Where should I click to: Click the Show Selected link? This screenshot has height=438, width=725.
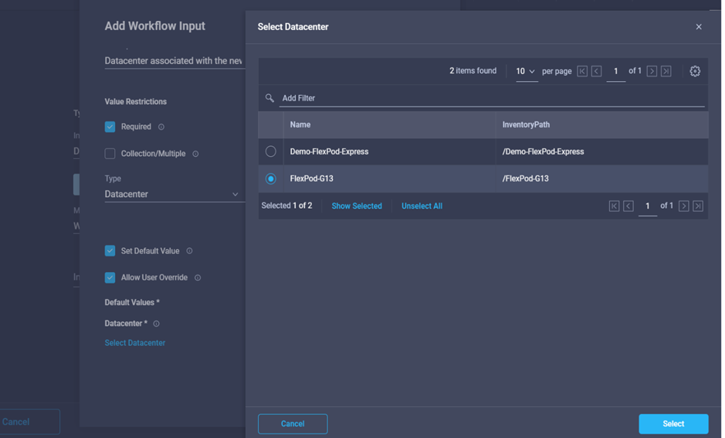pyautogui.click(x=357, y=206)
